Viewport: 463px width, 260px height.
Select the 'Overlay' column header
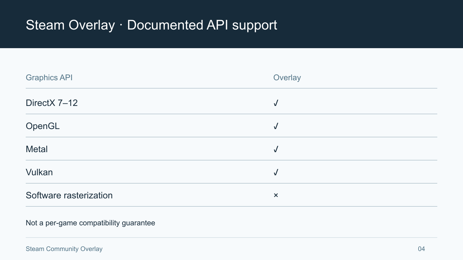pyautogui.click(x=287, y=78)
